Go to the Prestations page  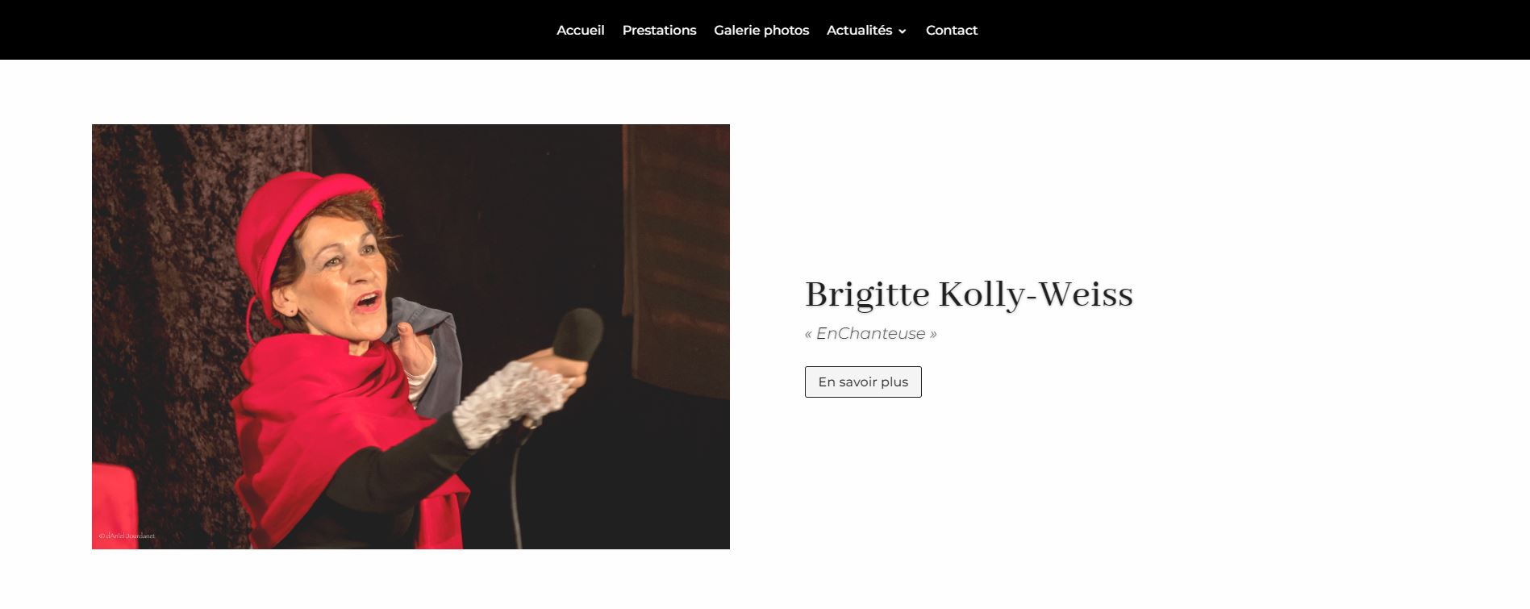(659, 30)
